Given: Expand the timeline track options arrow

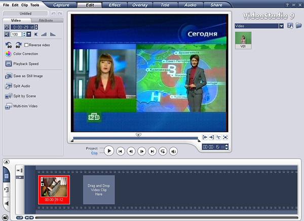Looking at the screenshot, I should point(20,177).
